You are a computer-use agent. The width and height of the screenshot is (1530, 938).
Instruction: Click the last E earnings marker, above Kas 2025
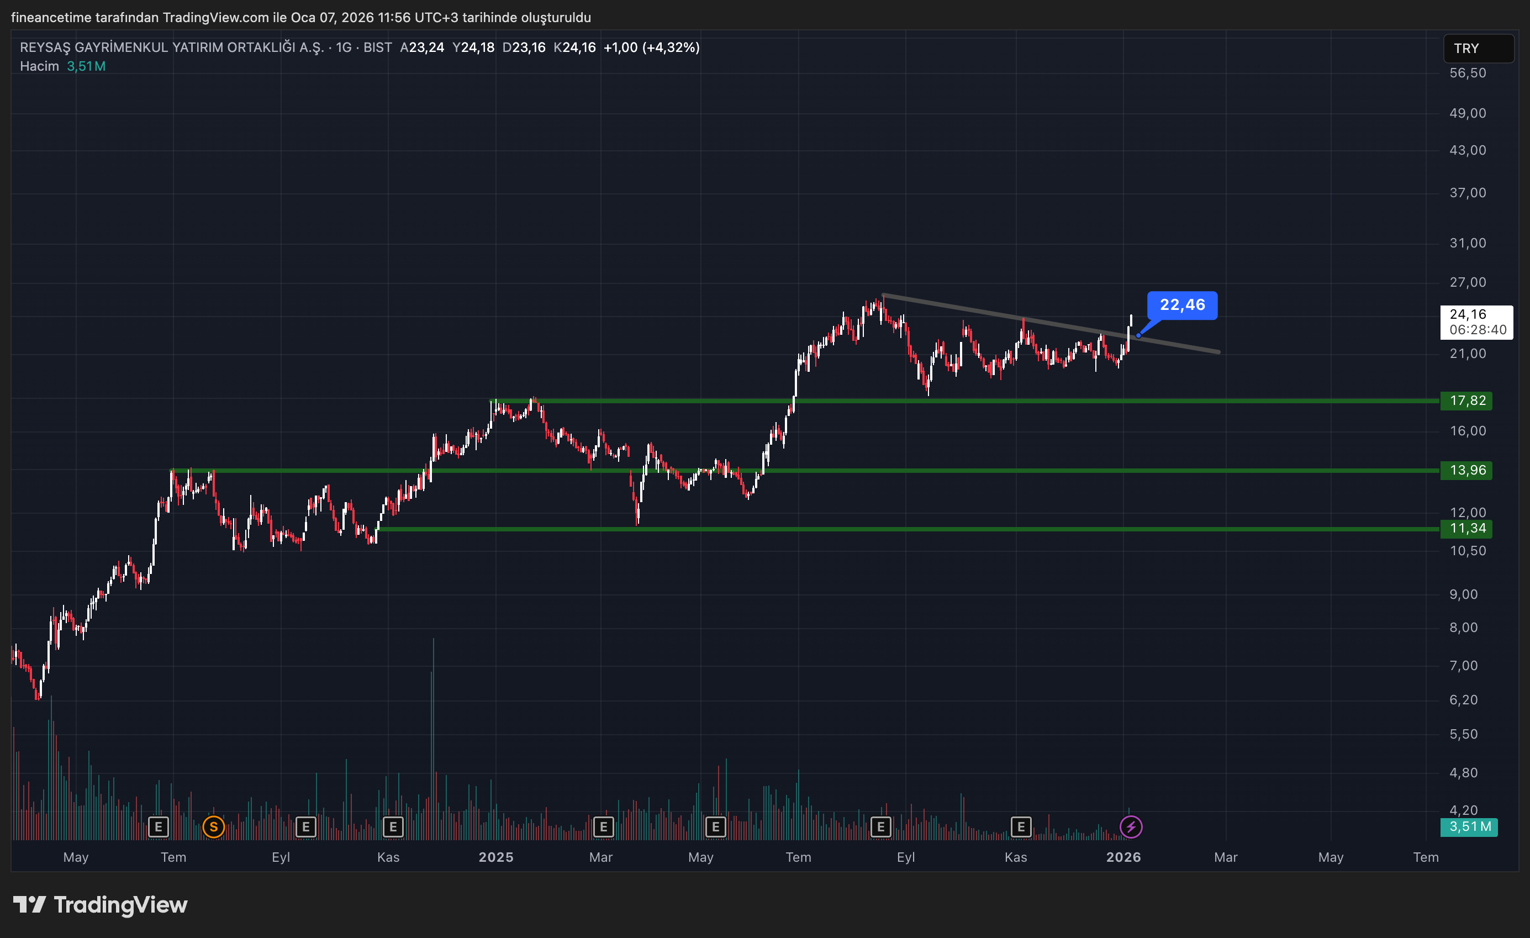1021,827
